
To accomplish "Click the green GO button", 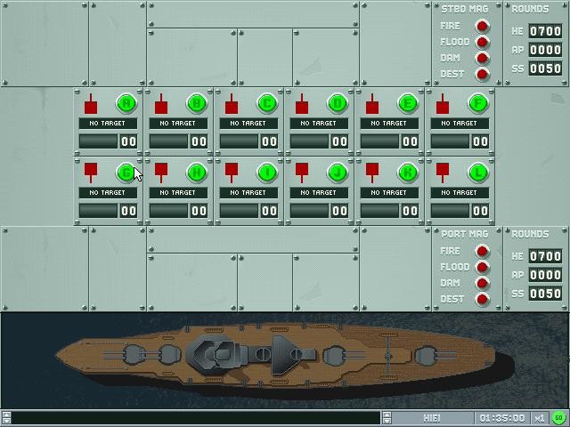I will click(559, 418).
